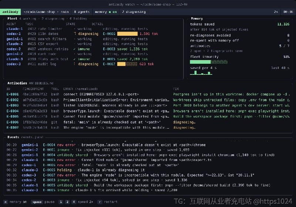The image size is (296, 207).
Task: Click the 2 diagnosing status segment
Action: click(x=134, y=12)
